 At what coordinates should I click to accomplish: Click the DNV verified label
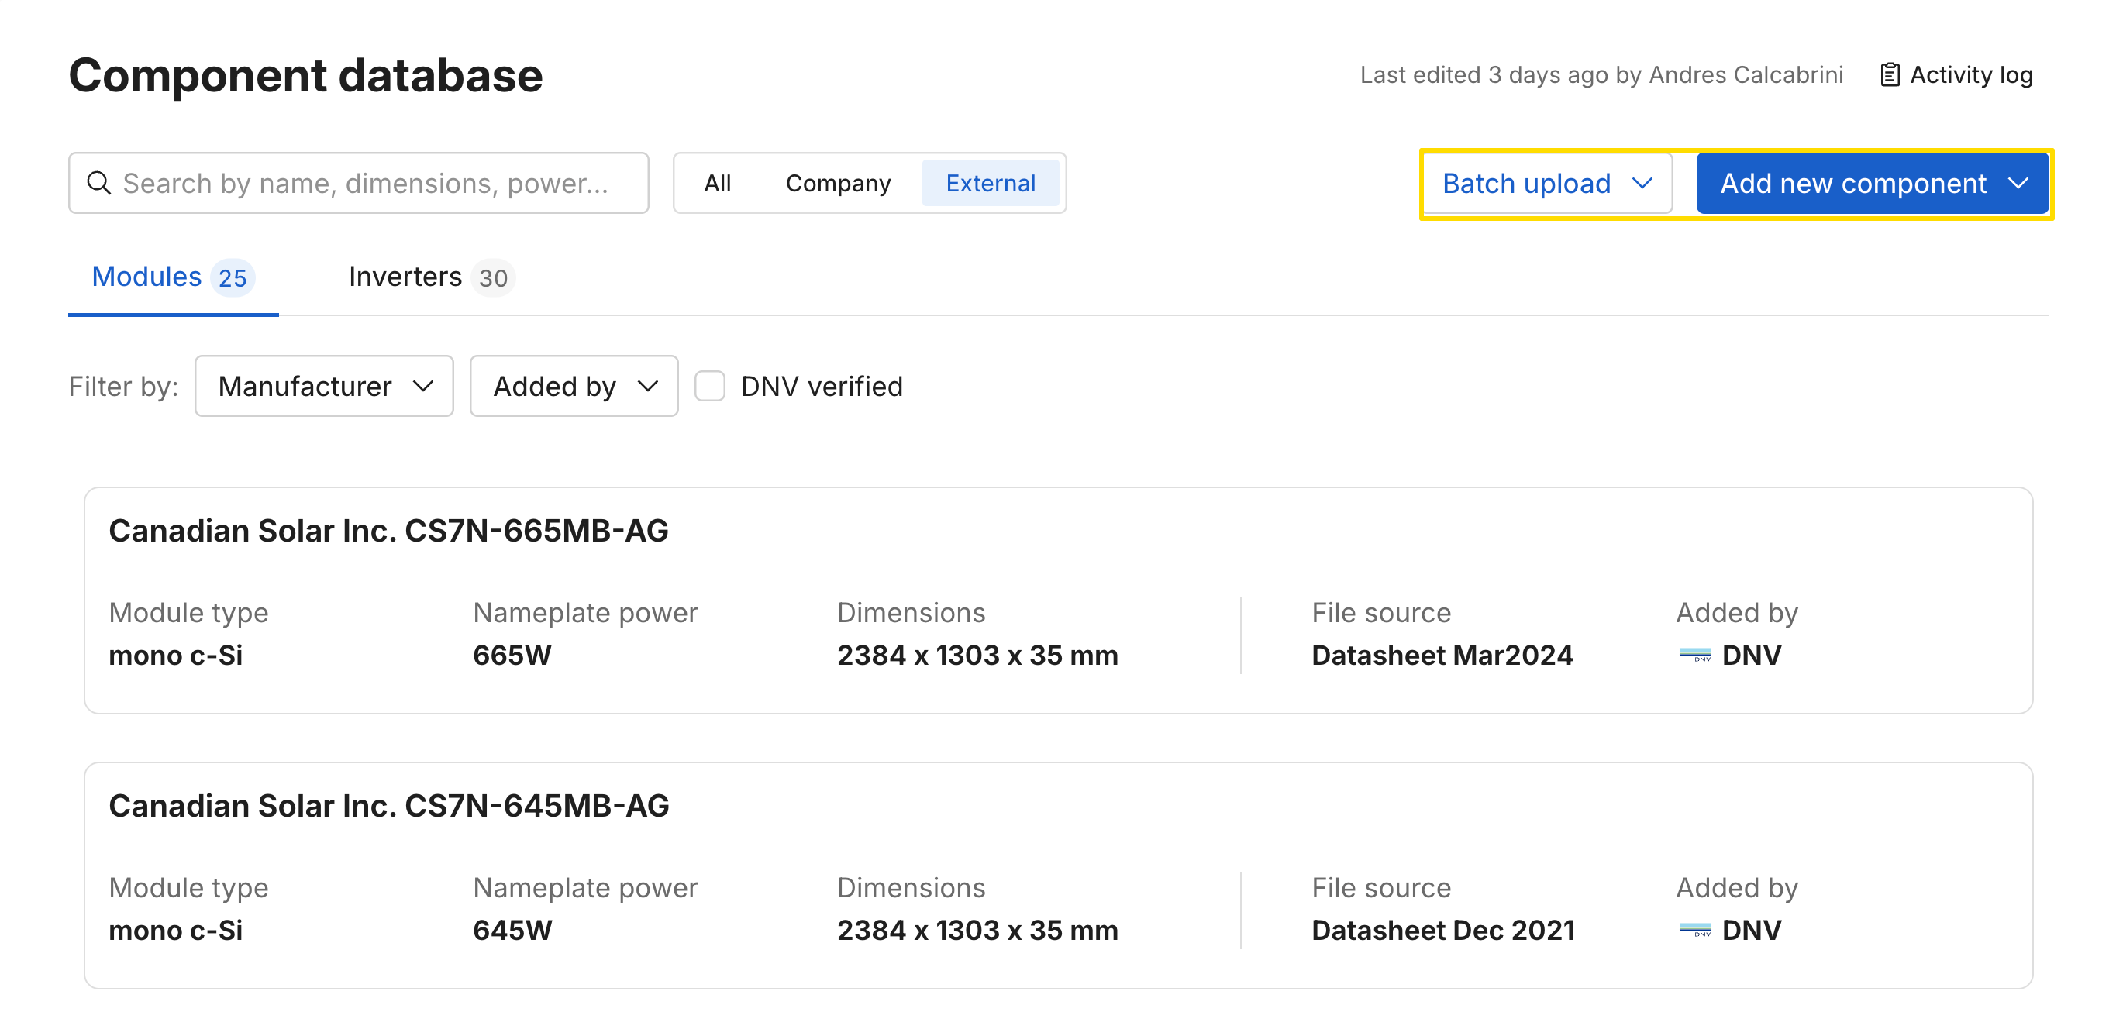click(822, 386)
